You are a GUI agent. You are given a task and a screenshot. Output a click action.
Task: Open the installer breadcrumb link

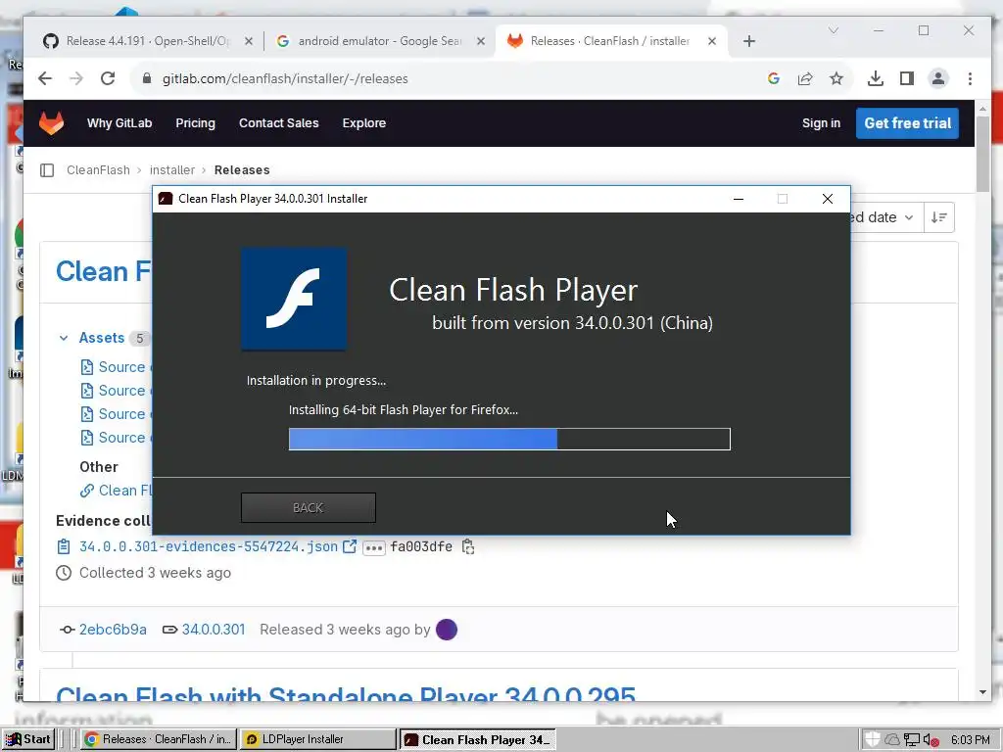172,170
